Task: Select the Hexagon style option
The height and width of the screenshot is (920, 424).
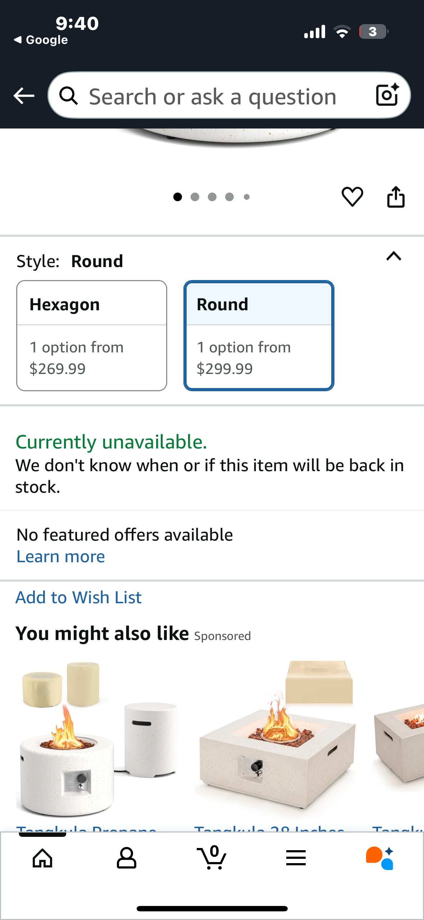Action: pos(92,335)
